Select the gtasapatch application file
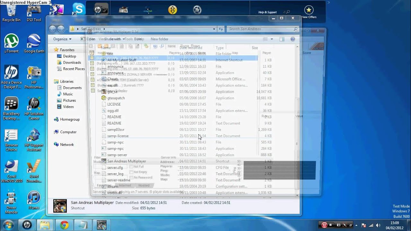411x231 pixels. click(x=116, y=98)
